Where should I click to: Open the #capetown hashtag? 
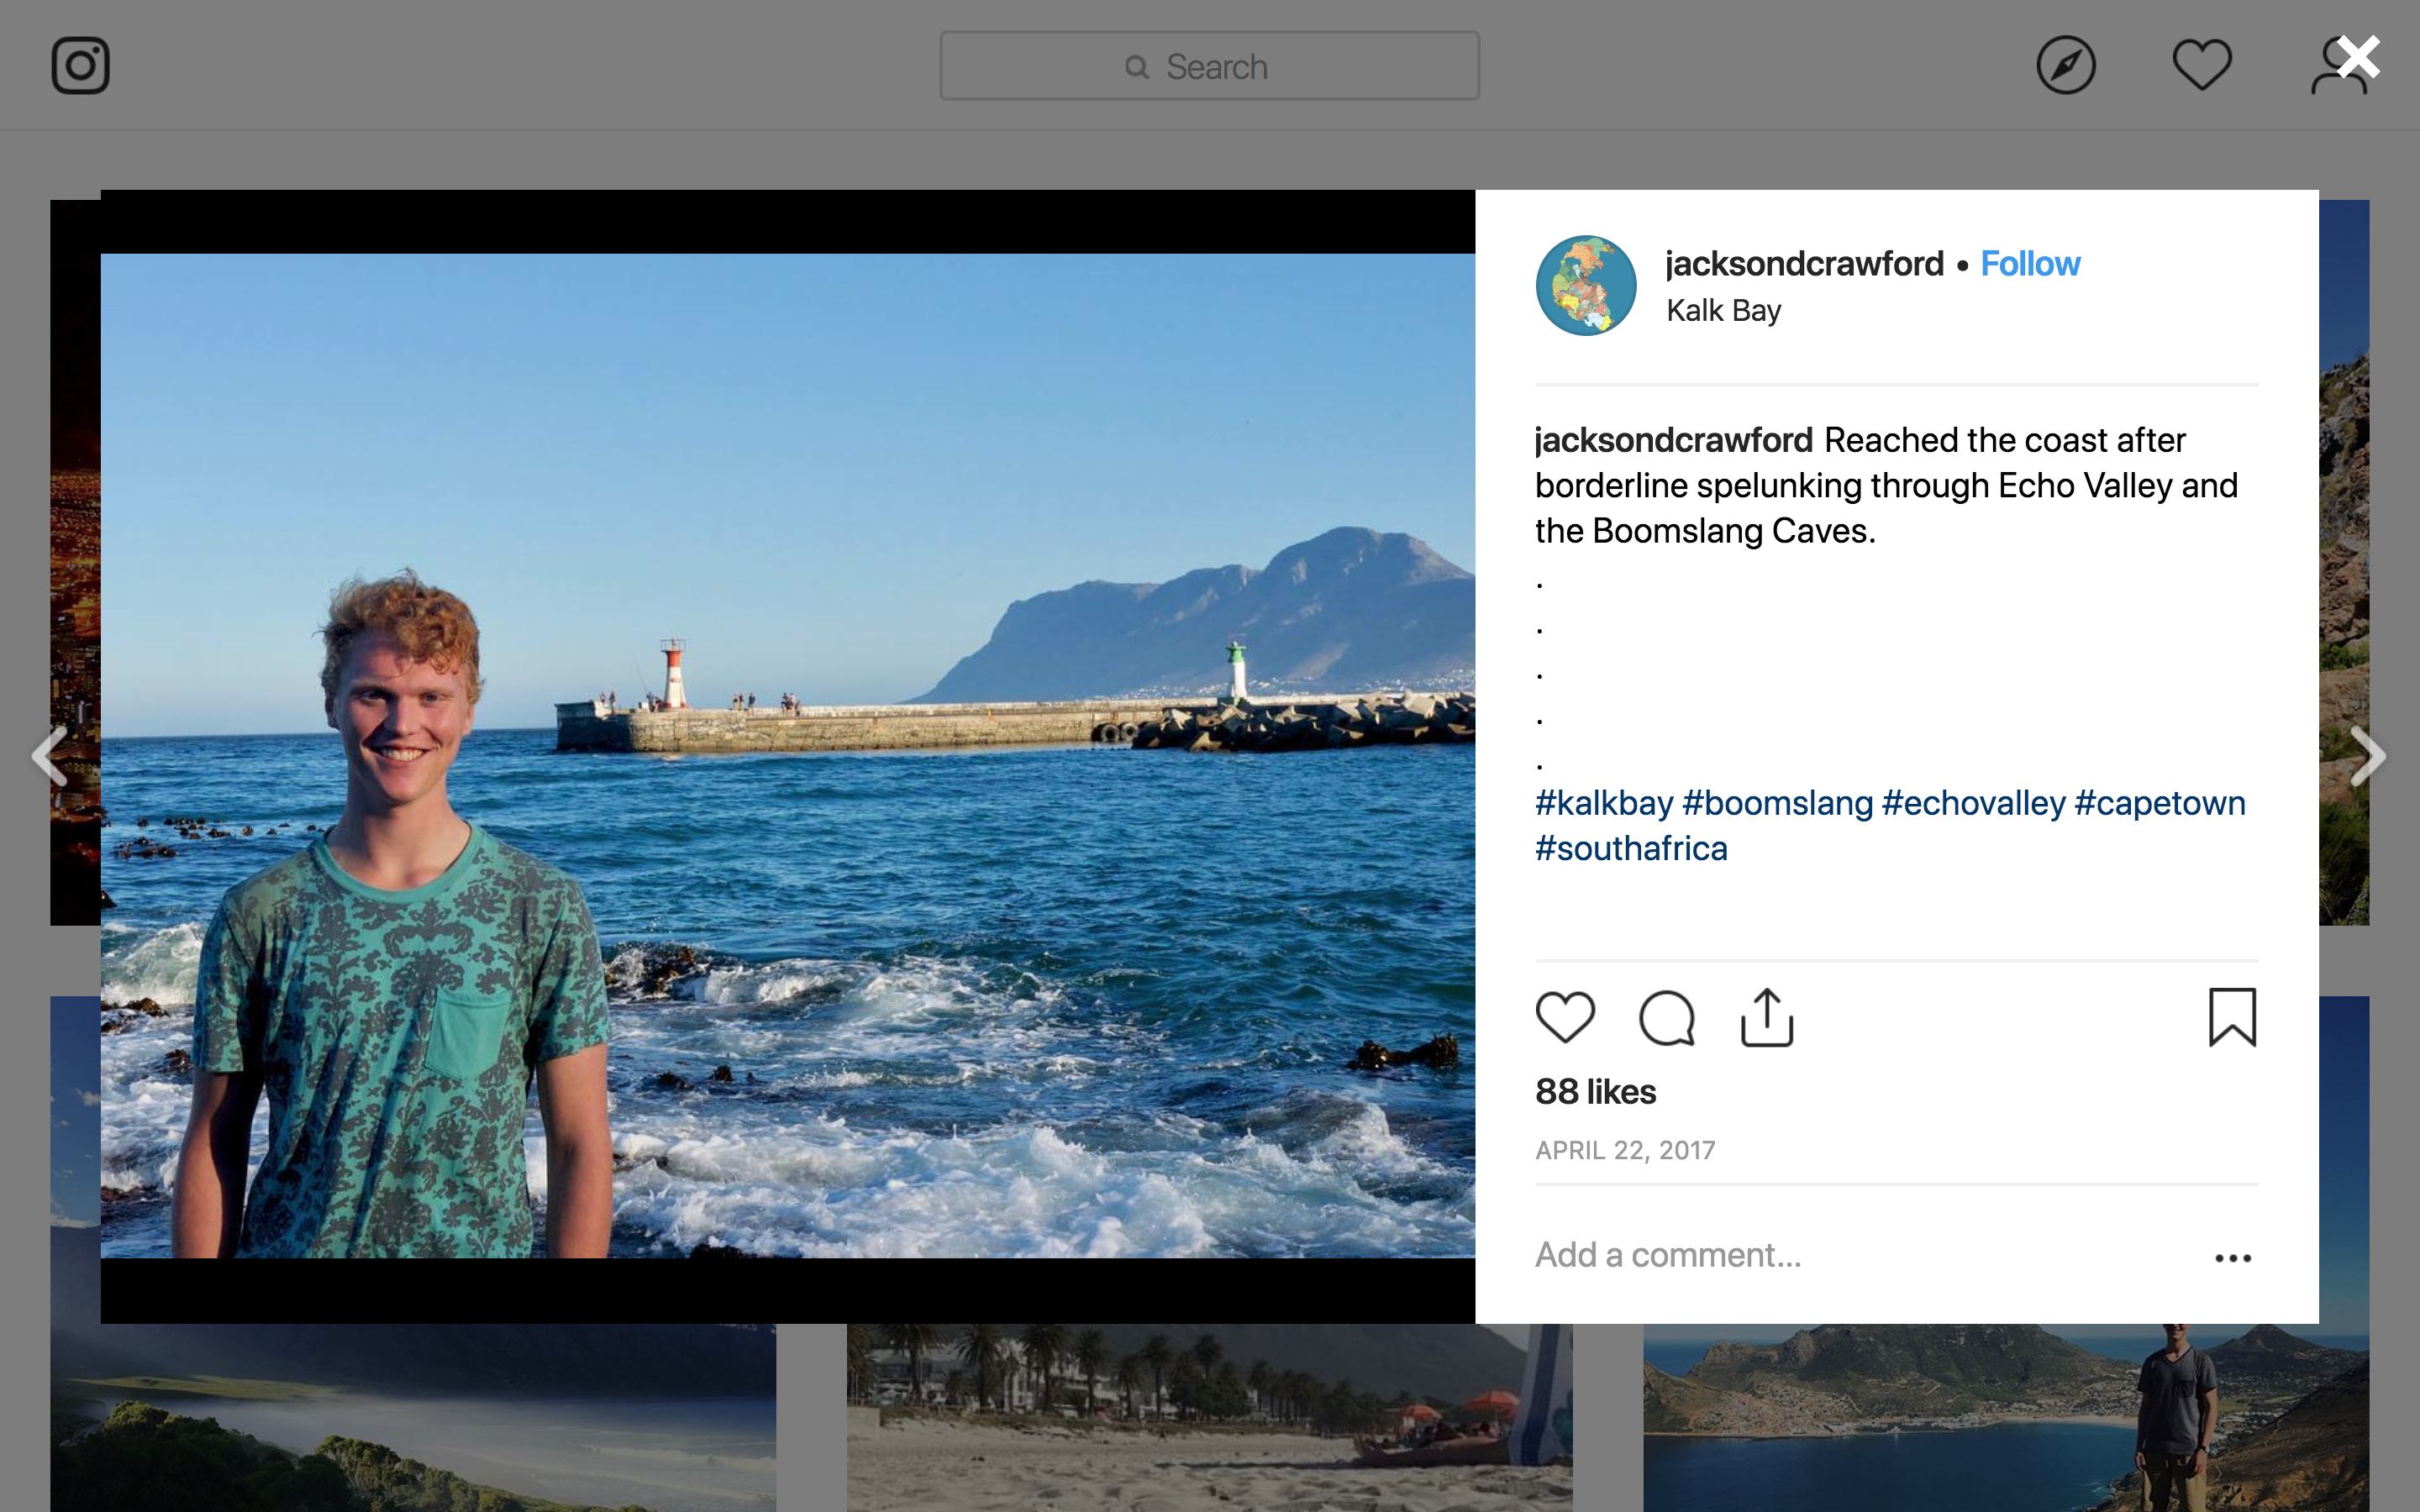point(2160,803)
